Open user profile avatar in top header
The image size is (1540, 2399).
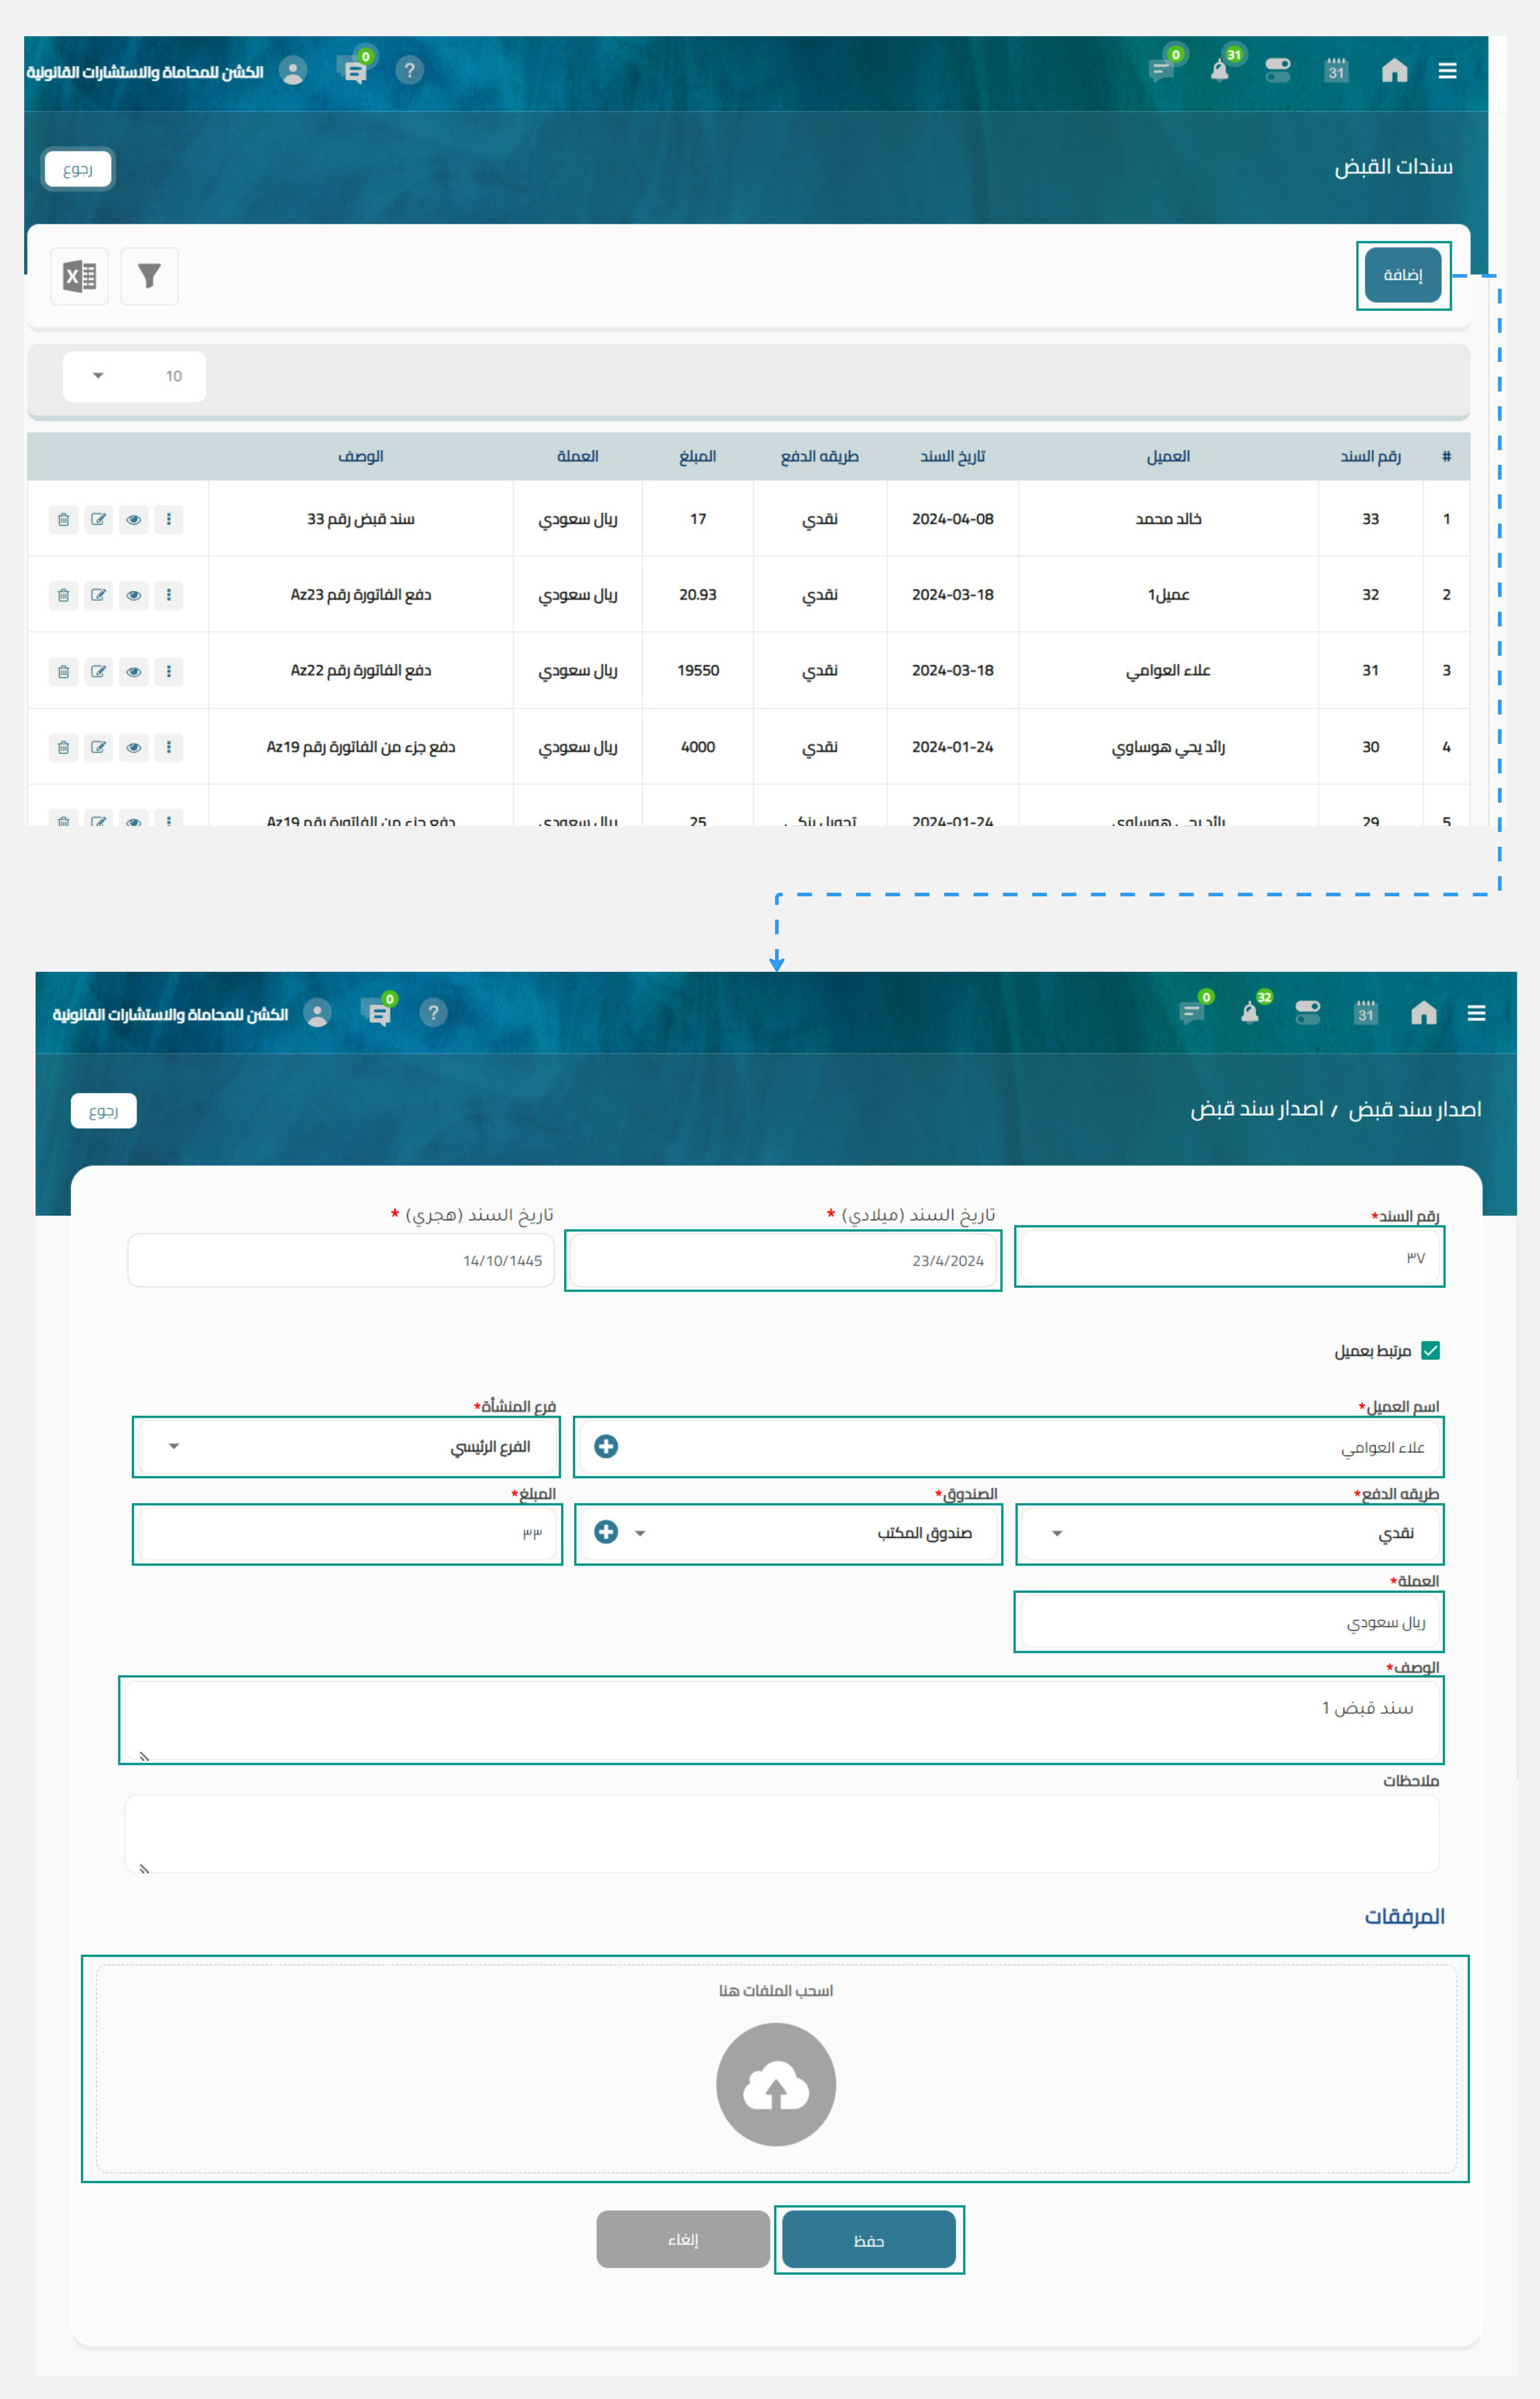(x=293, y=70)
